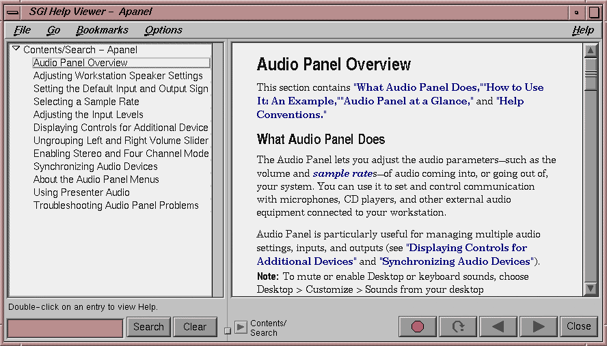
Task: Click the "Contents/ Search" label text
Action: (x=268, y=328)
